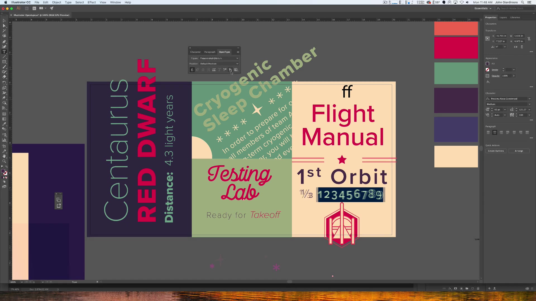This screenshot has height=301, width=536.
Task: Click the Stroke swatch in Appearance
Action: click(487, 70)
